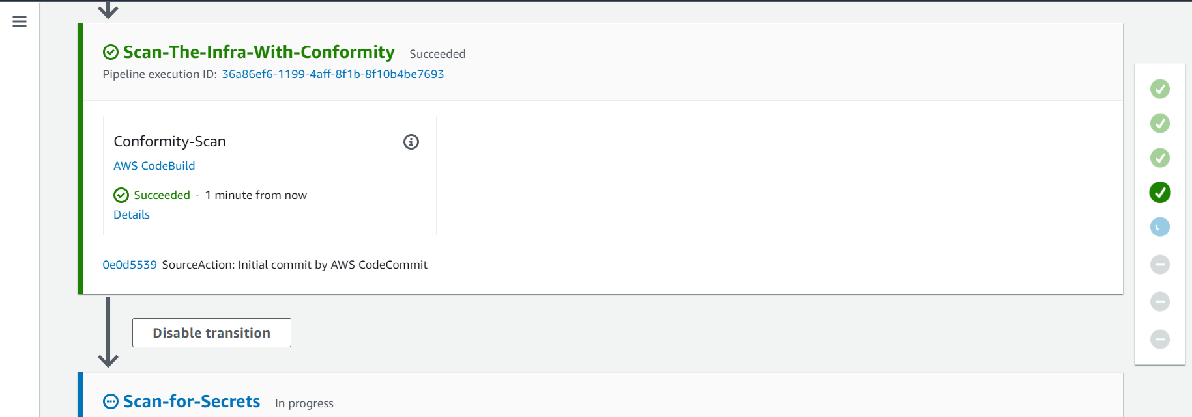Jump to first stage in stage navigator
Image resolution: width=1192 pixels, height=417 pixels.
[1160, 89]
